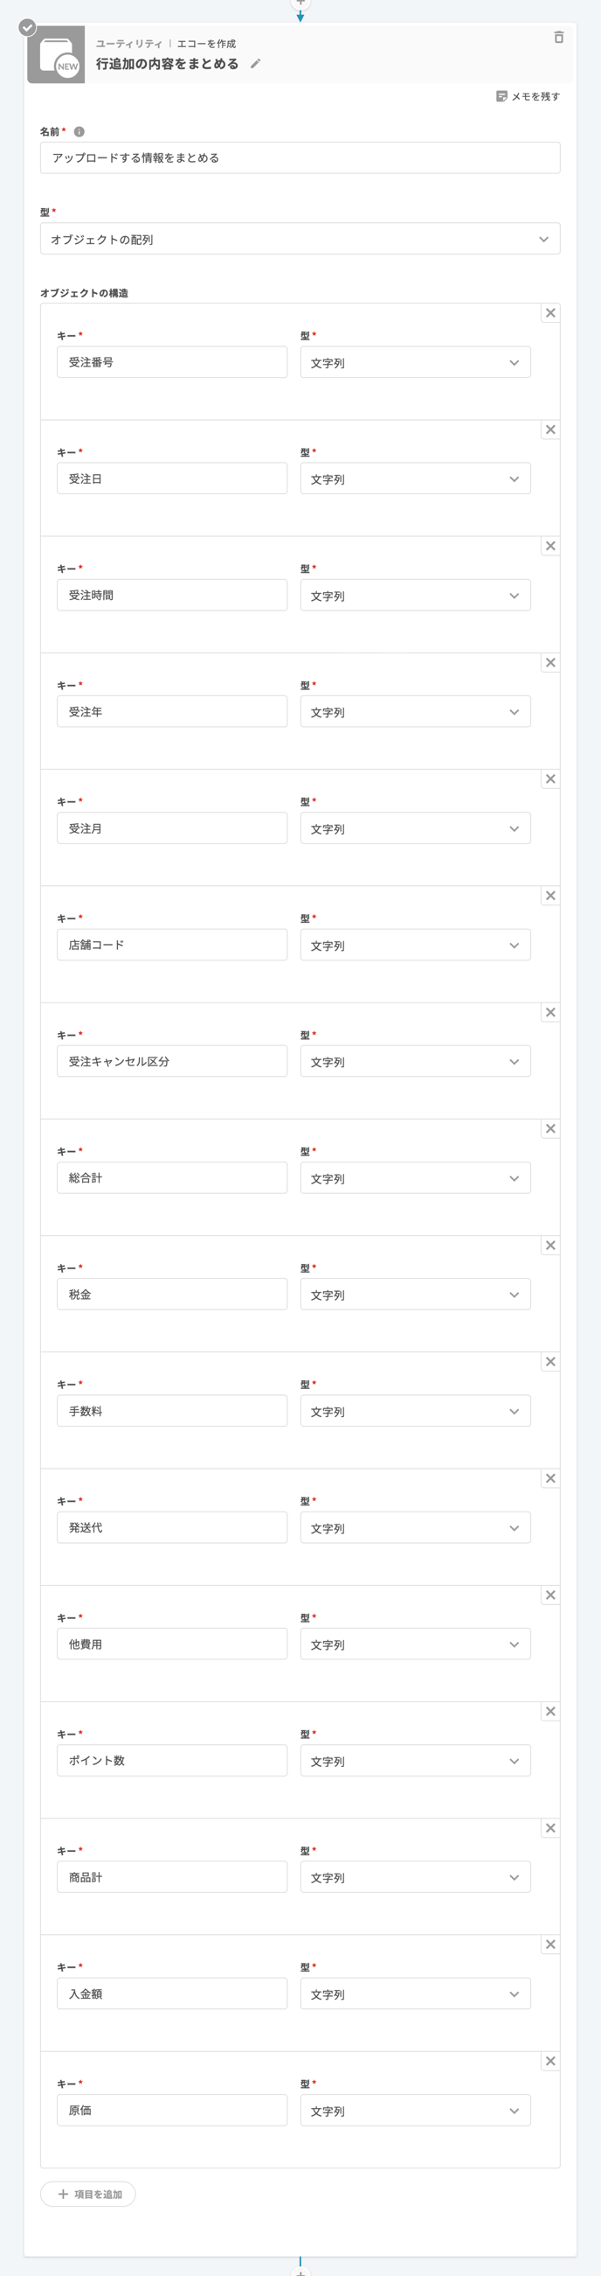Viewport: 601px width, 2276px height.
Task: Open the type dropdown for 受注日
Action: click(x=416, y=478)
